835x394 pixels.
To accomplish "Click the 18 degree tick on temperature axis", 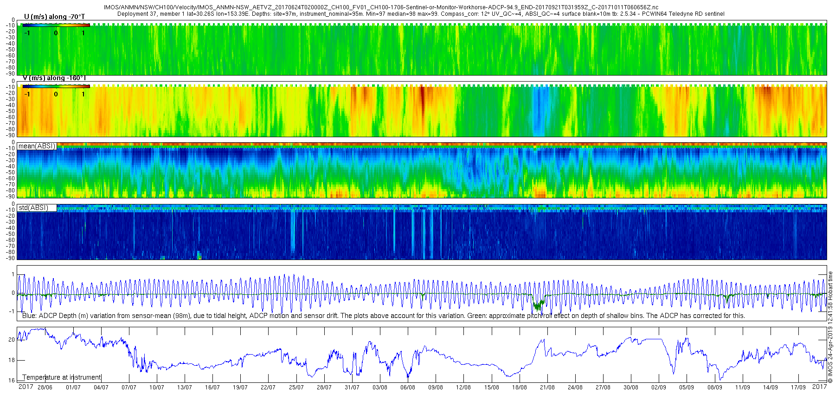I will (12, 360).
